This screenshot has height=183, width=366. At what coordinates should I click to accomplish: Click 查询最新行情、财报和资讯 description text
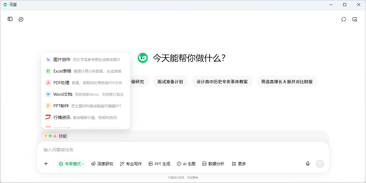click(95, 117)
